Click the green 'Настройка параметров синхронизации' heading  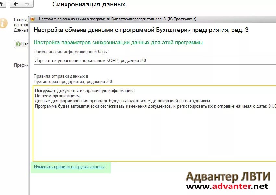118,43
